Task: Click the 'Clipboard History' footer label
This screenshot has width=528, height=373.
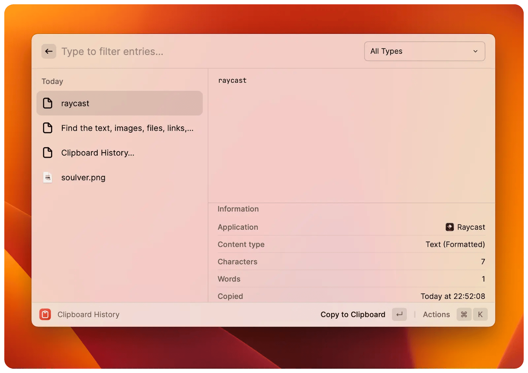Action: 88,314
